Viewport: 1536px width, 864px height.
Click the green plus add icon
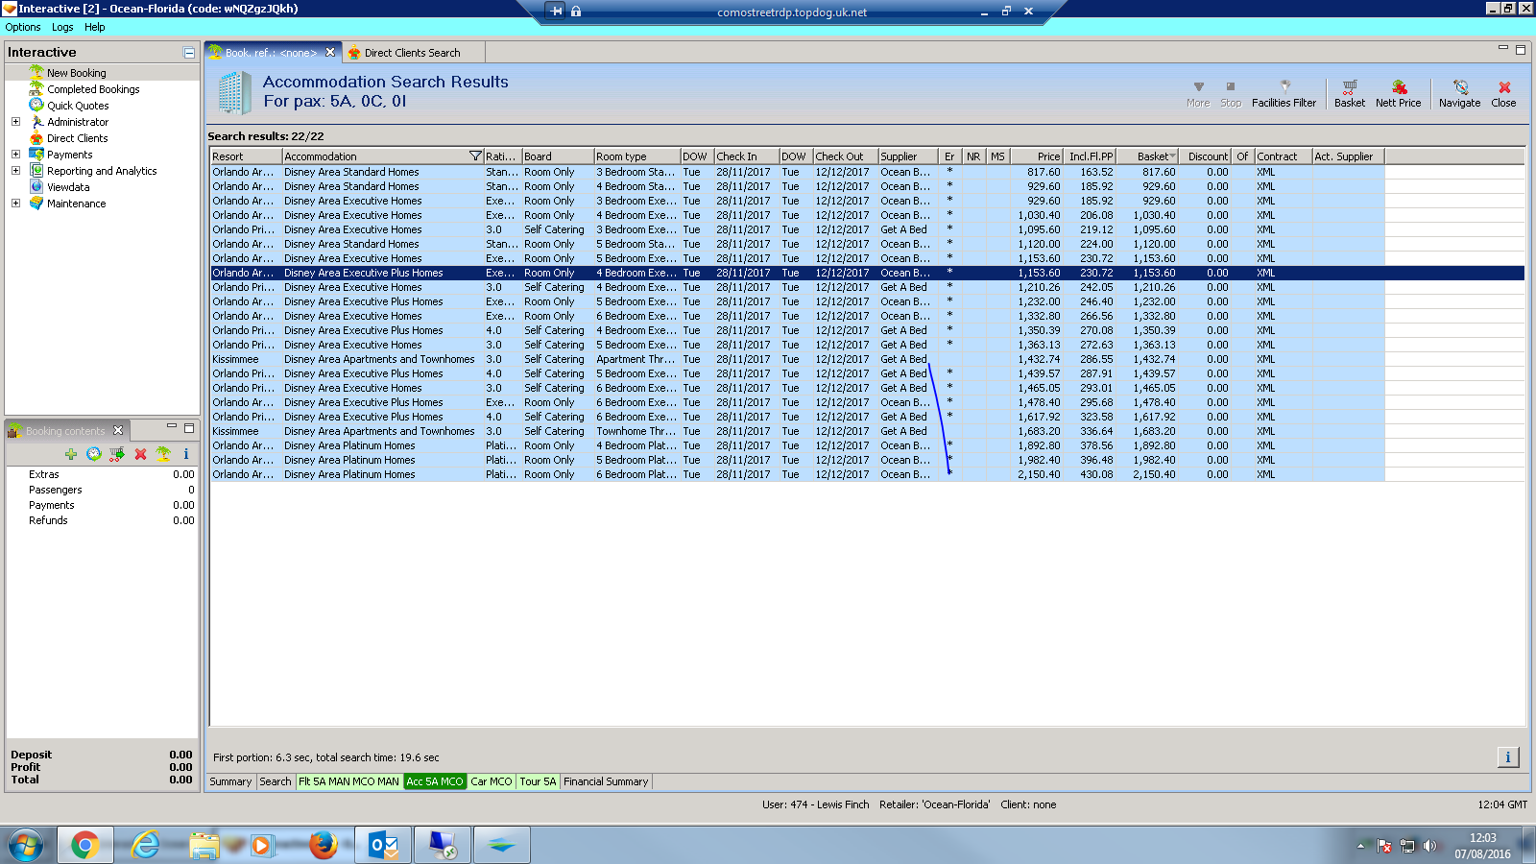point(71,454)
